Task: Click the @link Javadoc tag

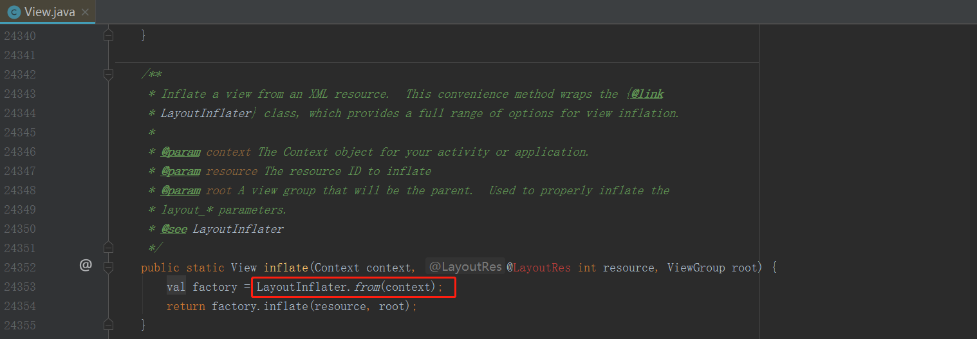Action: [647, 94]
